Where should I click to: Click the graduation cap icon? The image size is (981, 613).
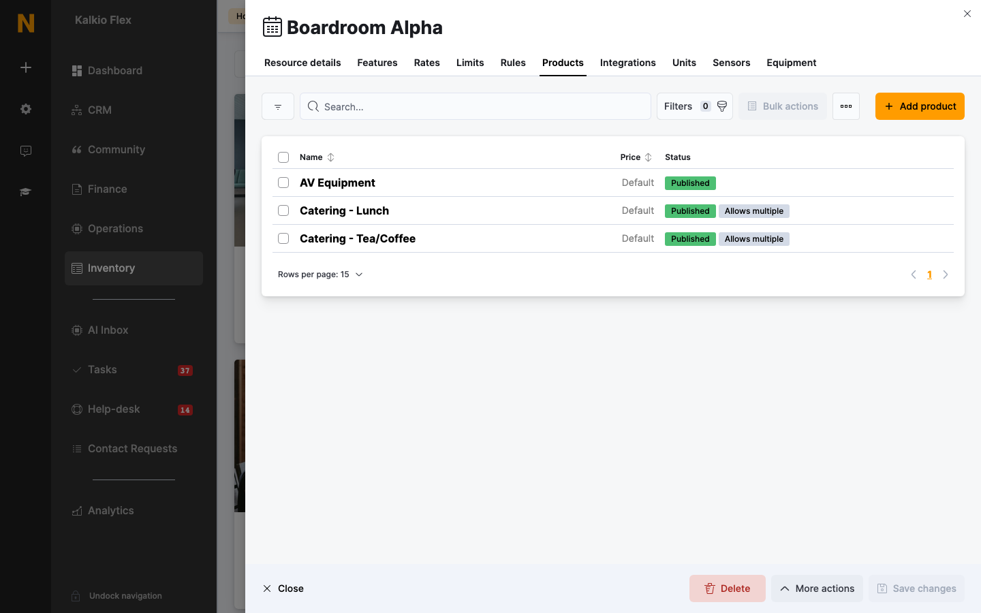click(x=26, y=192)
